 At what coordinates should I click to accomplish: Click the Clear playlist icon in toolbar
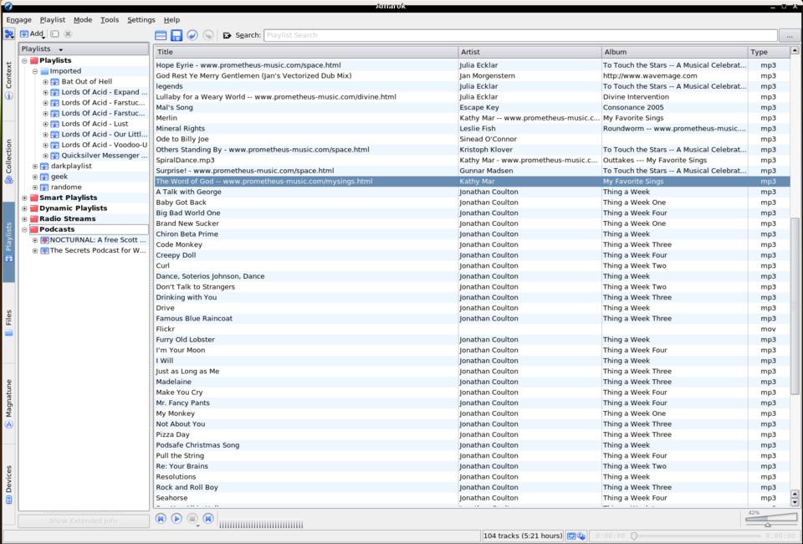pyautogui.click(x=161, y=35)
